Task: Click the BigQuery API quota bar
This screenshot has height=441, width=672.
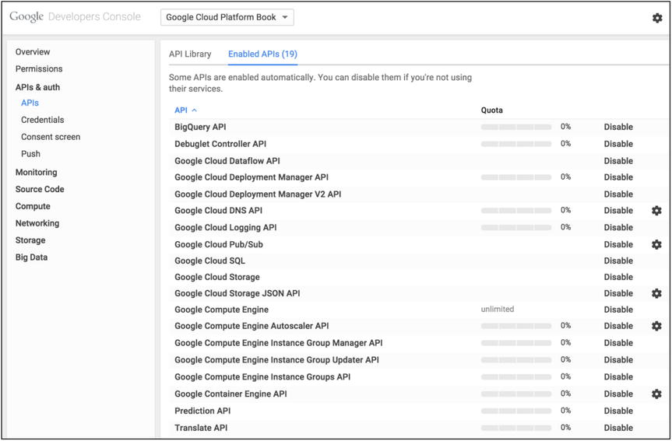Action: click(516, 127)
